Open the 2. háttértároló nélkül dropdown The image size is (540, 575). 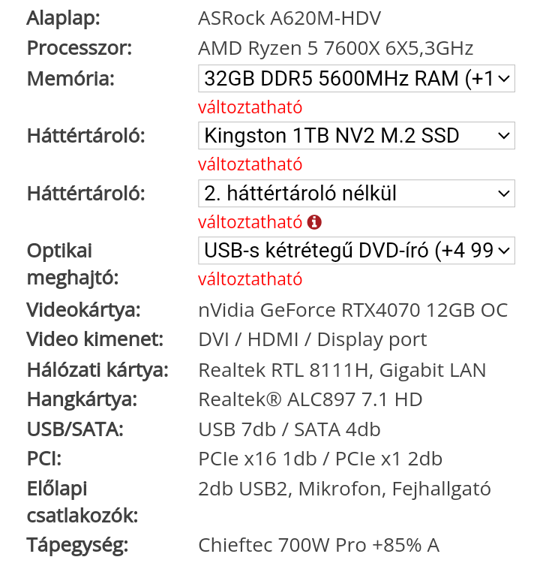(356, 193)
